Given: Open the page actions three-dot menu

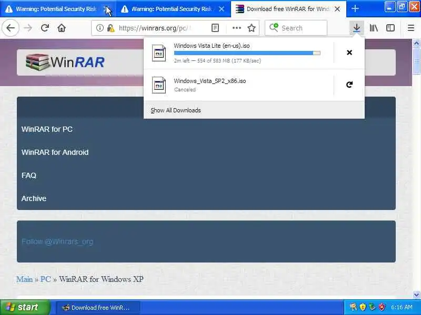Looking at the screenshot, I should 236,28.
